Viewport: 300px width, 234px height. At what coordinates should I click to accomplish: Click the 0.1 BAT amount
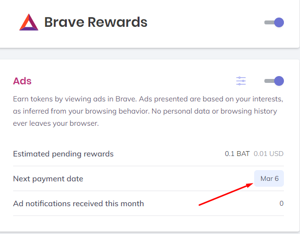237,154
